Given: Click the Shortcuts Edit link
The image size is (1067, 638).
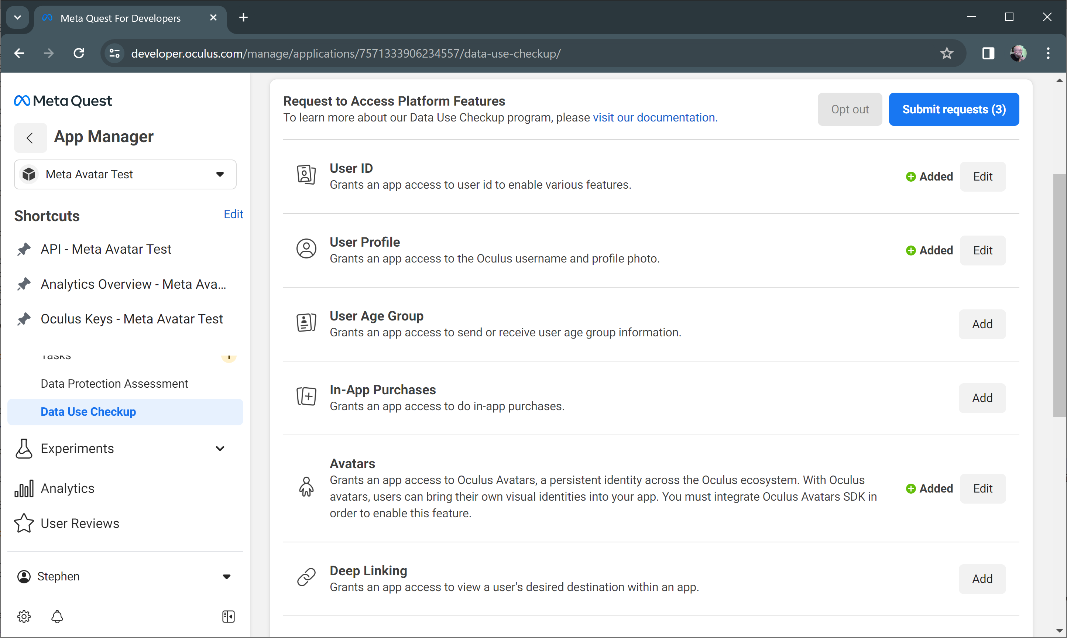Looking at the screenshot, I should click(233, 214).
